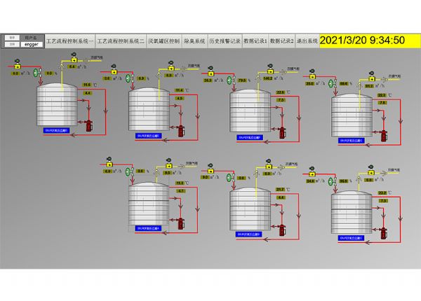Select the tank body showing 11.6 °C
Viewport: 421px width, 301px height.
pyautogui.click(x=57, y=104)
